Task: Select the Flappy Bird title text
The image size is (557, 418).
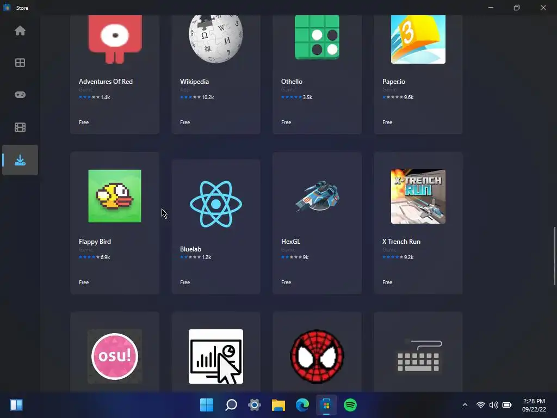Action: point(95,241)
